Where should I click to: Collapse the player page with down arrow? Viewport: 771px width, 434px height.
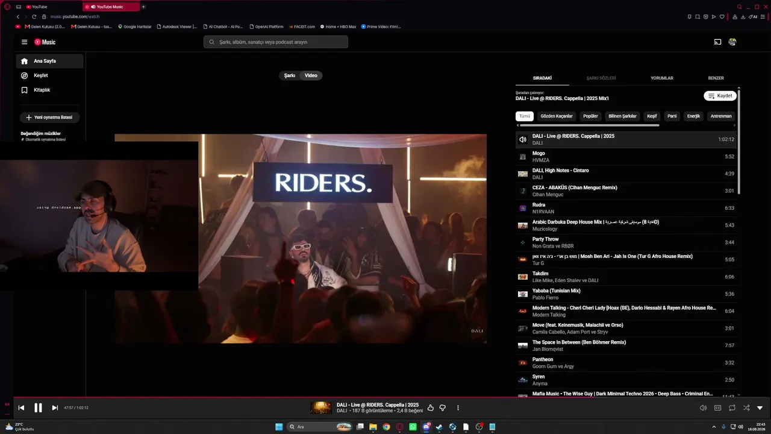pyautogui.click(x=760, y=408)
